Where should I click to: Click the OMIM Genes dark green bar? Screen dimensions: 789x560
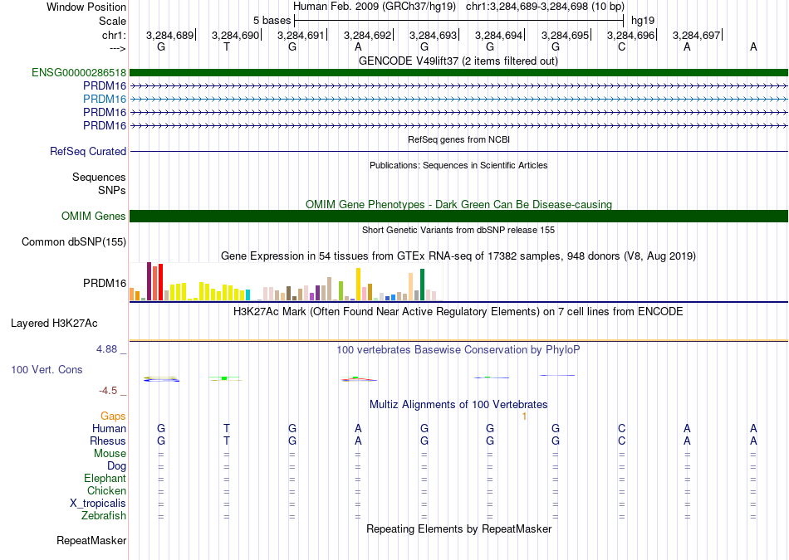point(458,217)
